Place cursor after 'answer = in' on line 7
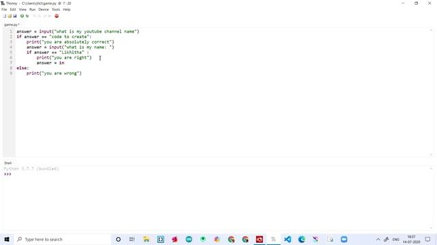Viewport: 437px width, 245px height. click(x=65, y=63)
